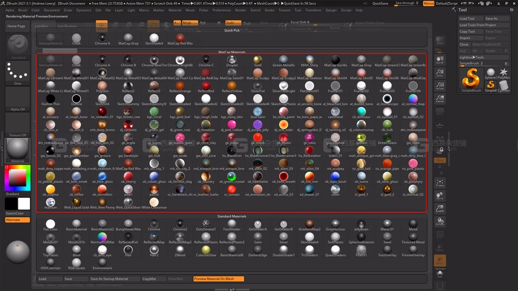
Task: Select the ColorizeGlow material
Action: [x=206, y=250]
